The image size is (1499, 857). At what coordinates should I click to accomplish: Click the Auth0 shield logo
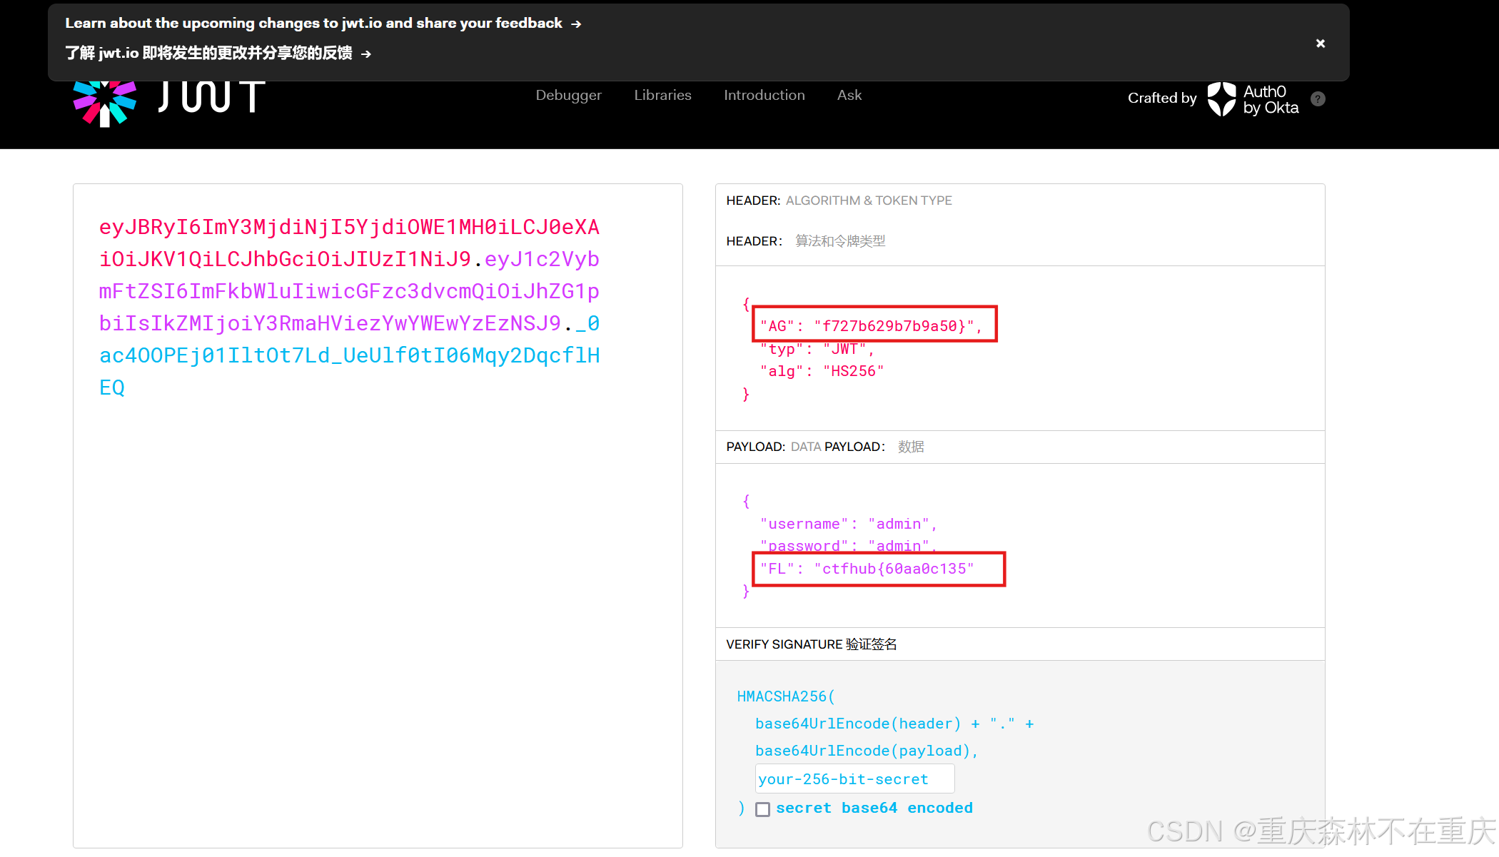(x=1221, y=99)
